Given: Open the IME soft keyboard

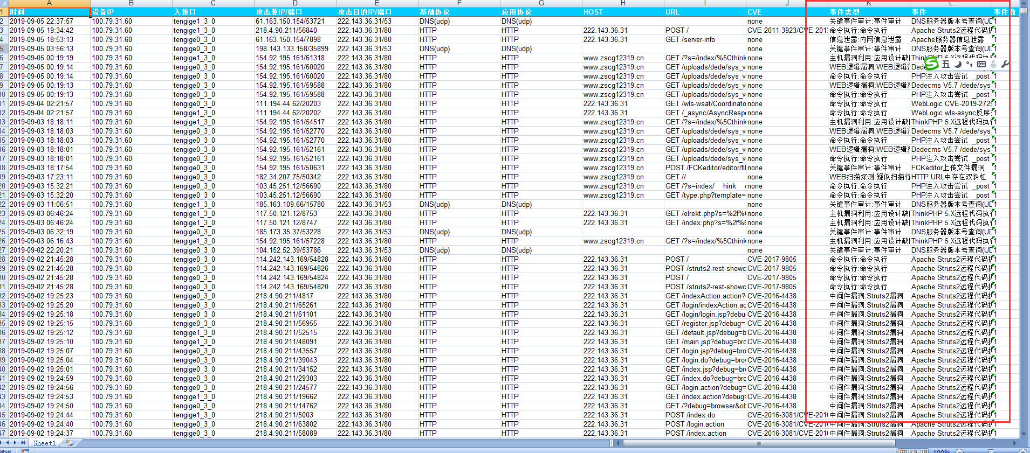Looking at the screenshot, I should [x=981, y=64].
